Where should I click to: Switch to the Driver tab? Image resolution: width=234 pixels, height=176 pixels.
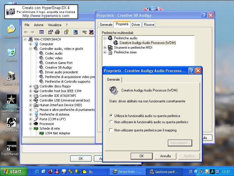coord(136,25)
